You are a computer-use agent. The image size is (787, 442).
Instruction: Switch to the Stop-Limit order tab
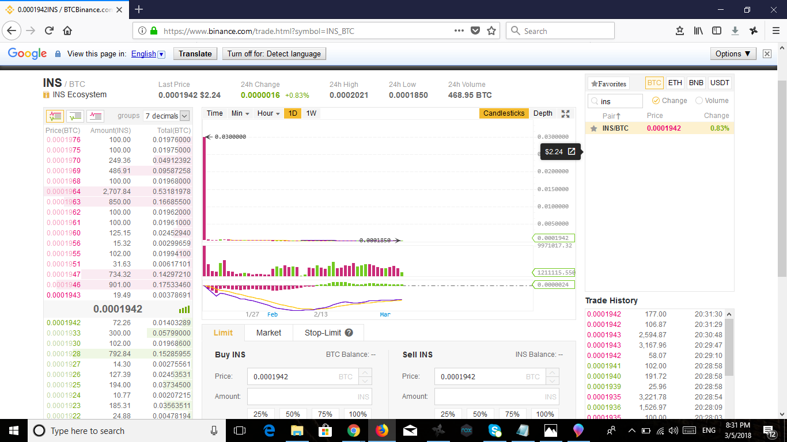click(x=328, y=333)
